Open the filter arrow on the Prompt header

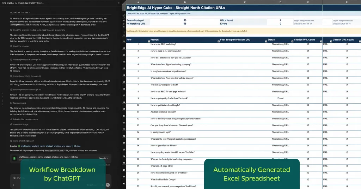[218, 42]
